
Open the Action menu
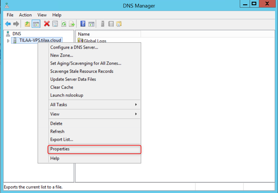coord(25,15)
